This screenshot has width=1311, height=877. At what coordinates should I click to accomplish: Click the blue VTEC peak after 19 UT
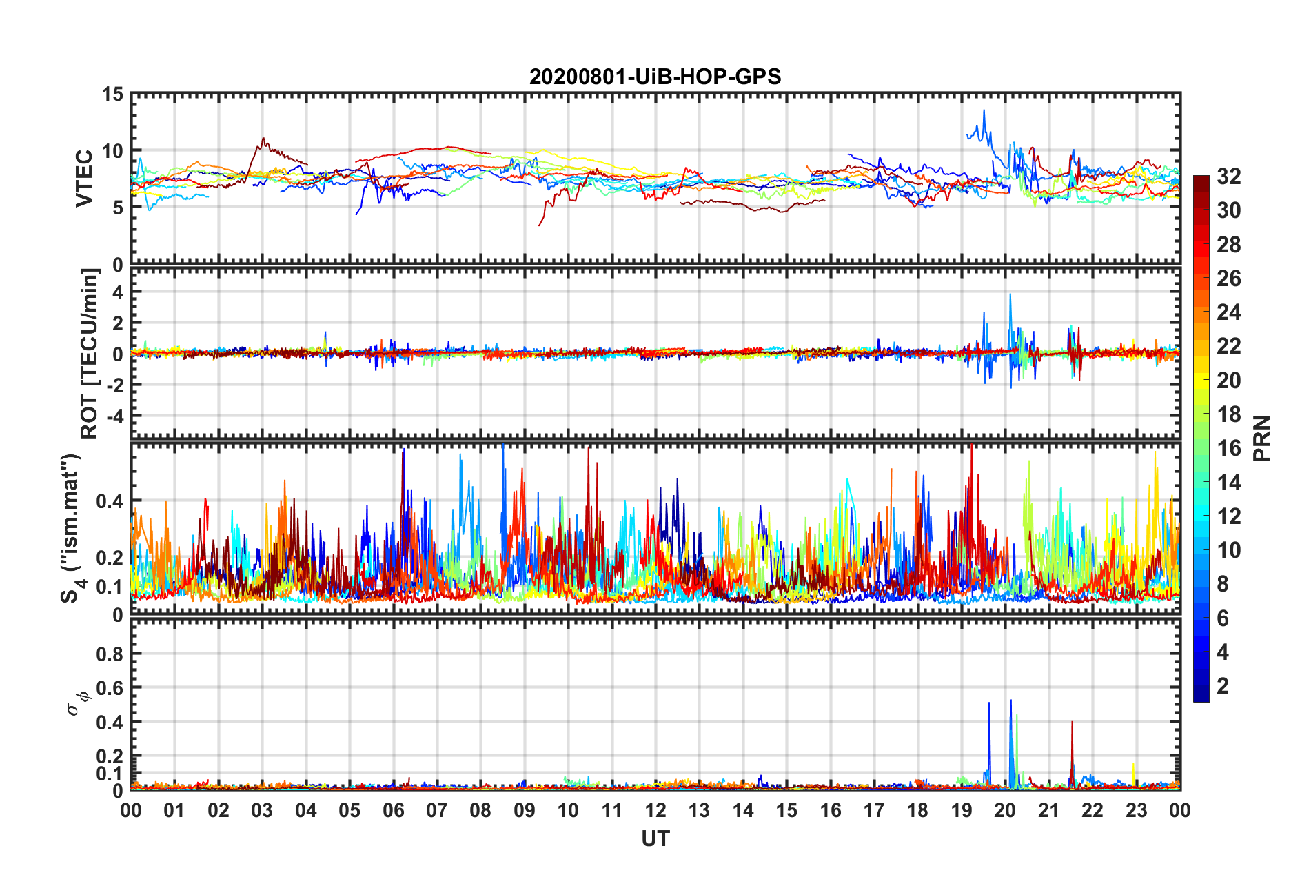[x=984, y=112]
